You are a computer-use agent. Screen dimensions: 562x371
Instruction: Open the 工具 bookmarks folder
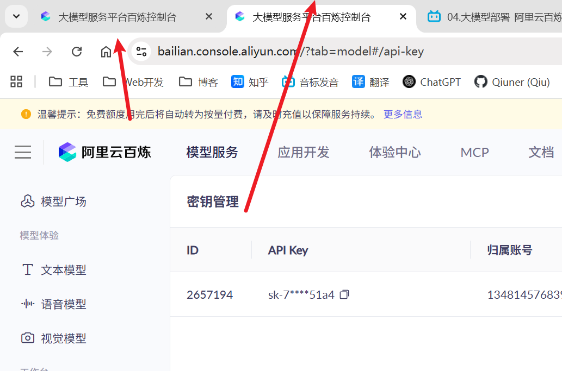click(68, 82)
